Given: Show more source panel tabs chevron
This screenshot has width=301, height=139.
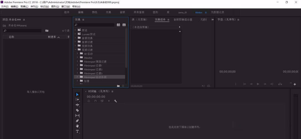Looking at the screenshot, I should point(212,19).
